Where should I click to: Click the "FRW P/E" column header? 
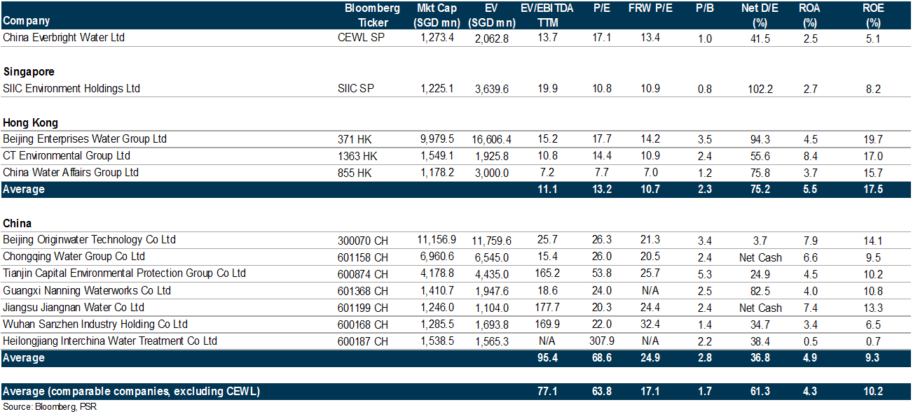(650, 8)
